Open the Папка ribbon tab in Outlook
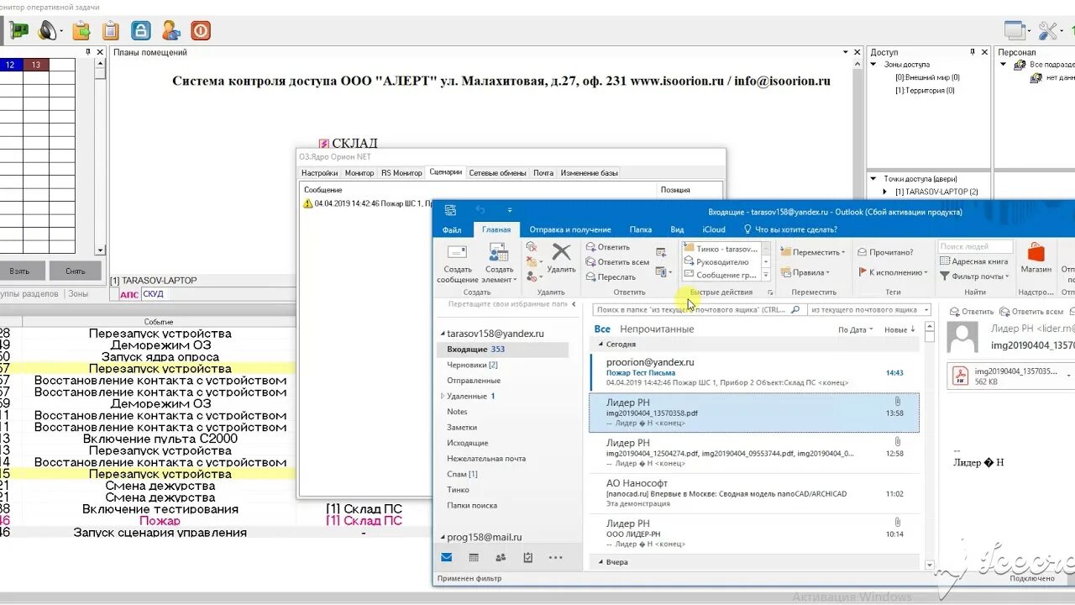This screenshot has height=605, width=1075. 641,229
